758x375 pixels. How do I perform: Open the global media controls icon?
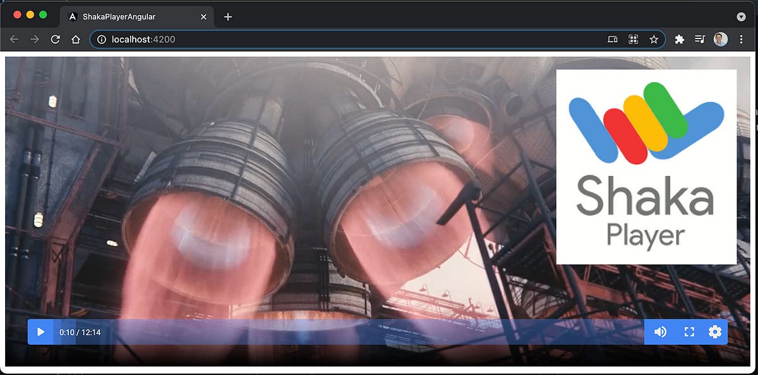[700, 39]
